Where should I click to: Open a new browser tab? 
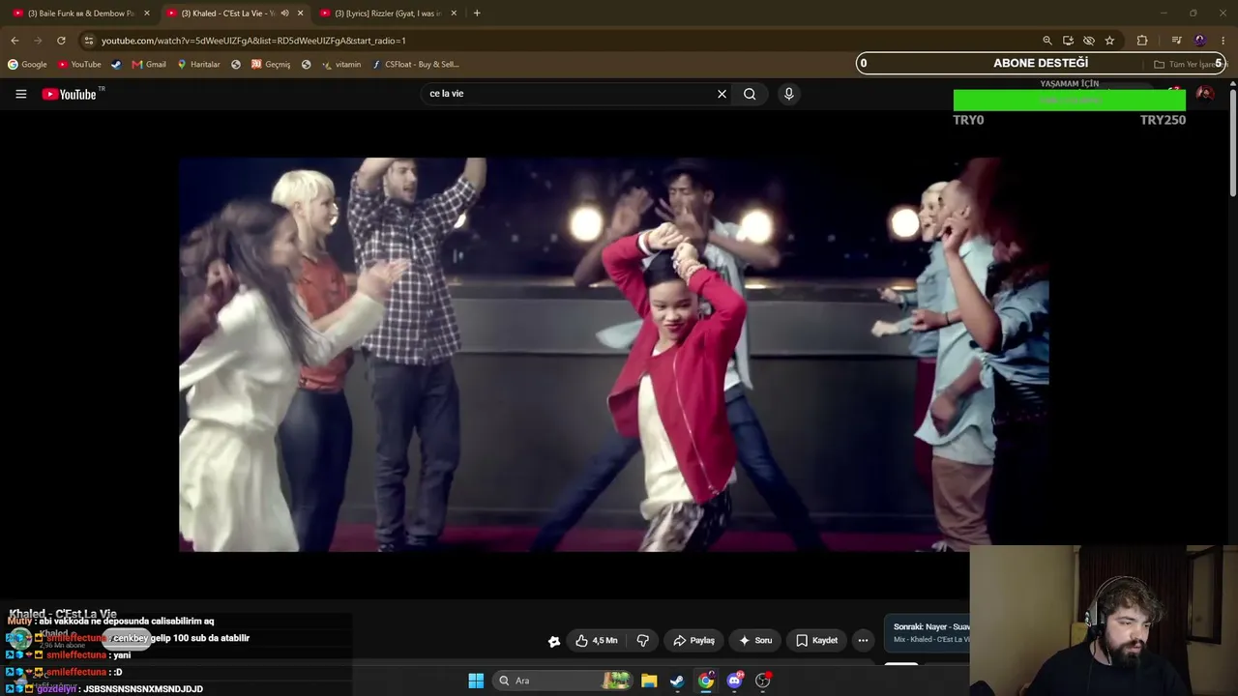pos(477,14)
